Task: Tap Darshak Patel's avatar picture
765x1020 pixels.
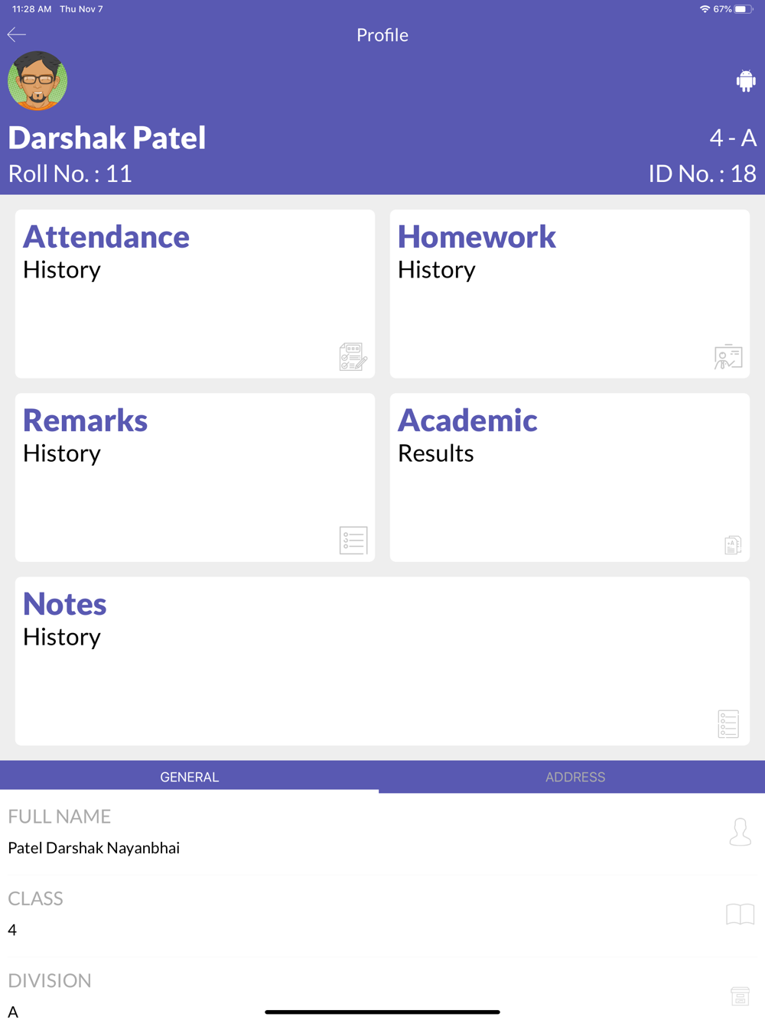Action: pos(37,81)
